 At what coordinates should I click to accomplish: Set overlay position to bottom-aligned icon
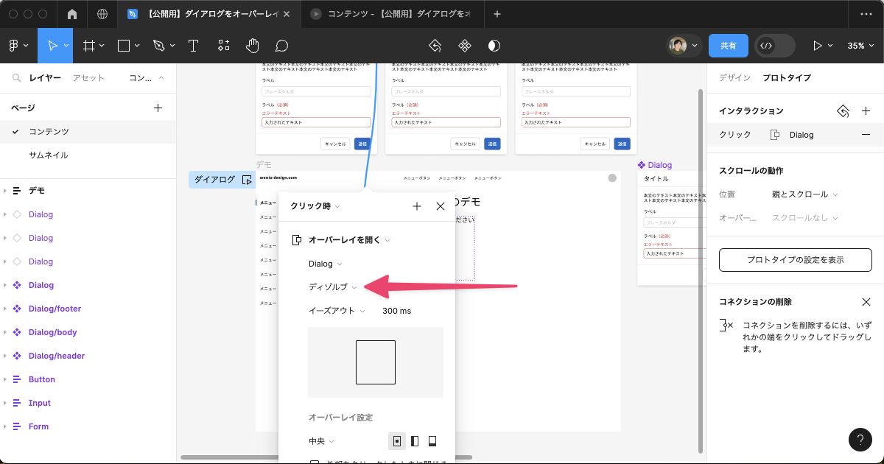coord(432,441)
